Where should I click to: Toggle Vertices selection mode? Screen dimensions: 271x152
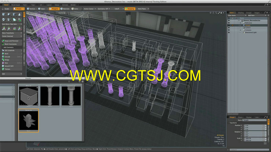click(31, 9)
